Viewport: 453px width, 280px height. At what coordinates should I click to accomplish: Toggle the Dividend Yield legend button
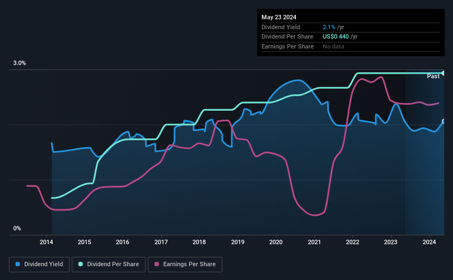tap(39, 265)
